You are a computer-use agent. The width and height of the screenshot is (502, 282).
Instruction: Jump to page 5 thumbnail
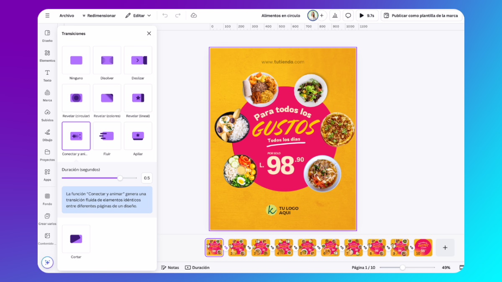click(x=307, y=247)
